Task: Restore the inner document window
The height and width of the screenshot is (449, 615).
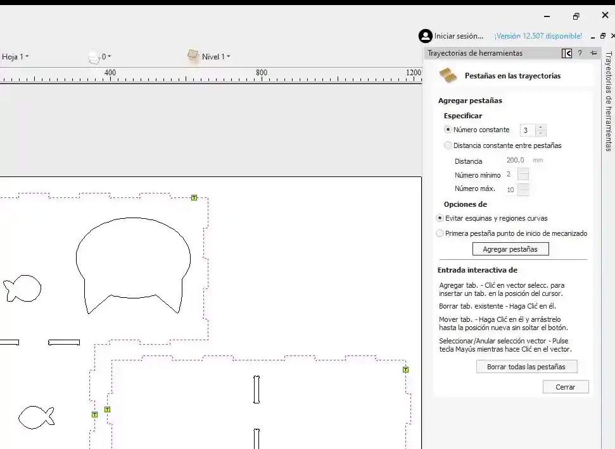Action: click(x=603, y=36)
